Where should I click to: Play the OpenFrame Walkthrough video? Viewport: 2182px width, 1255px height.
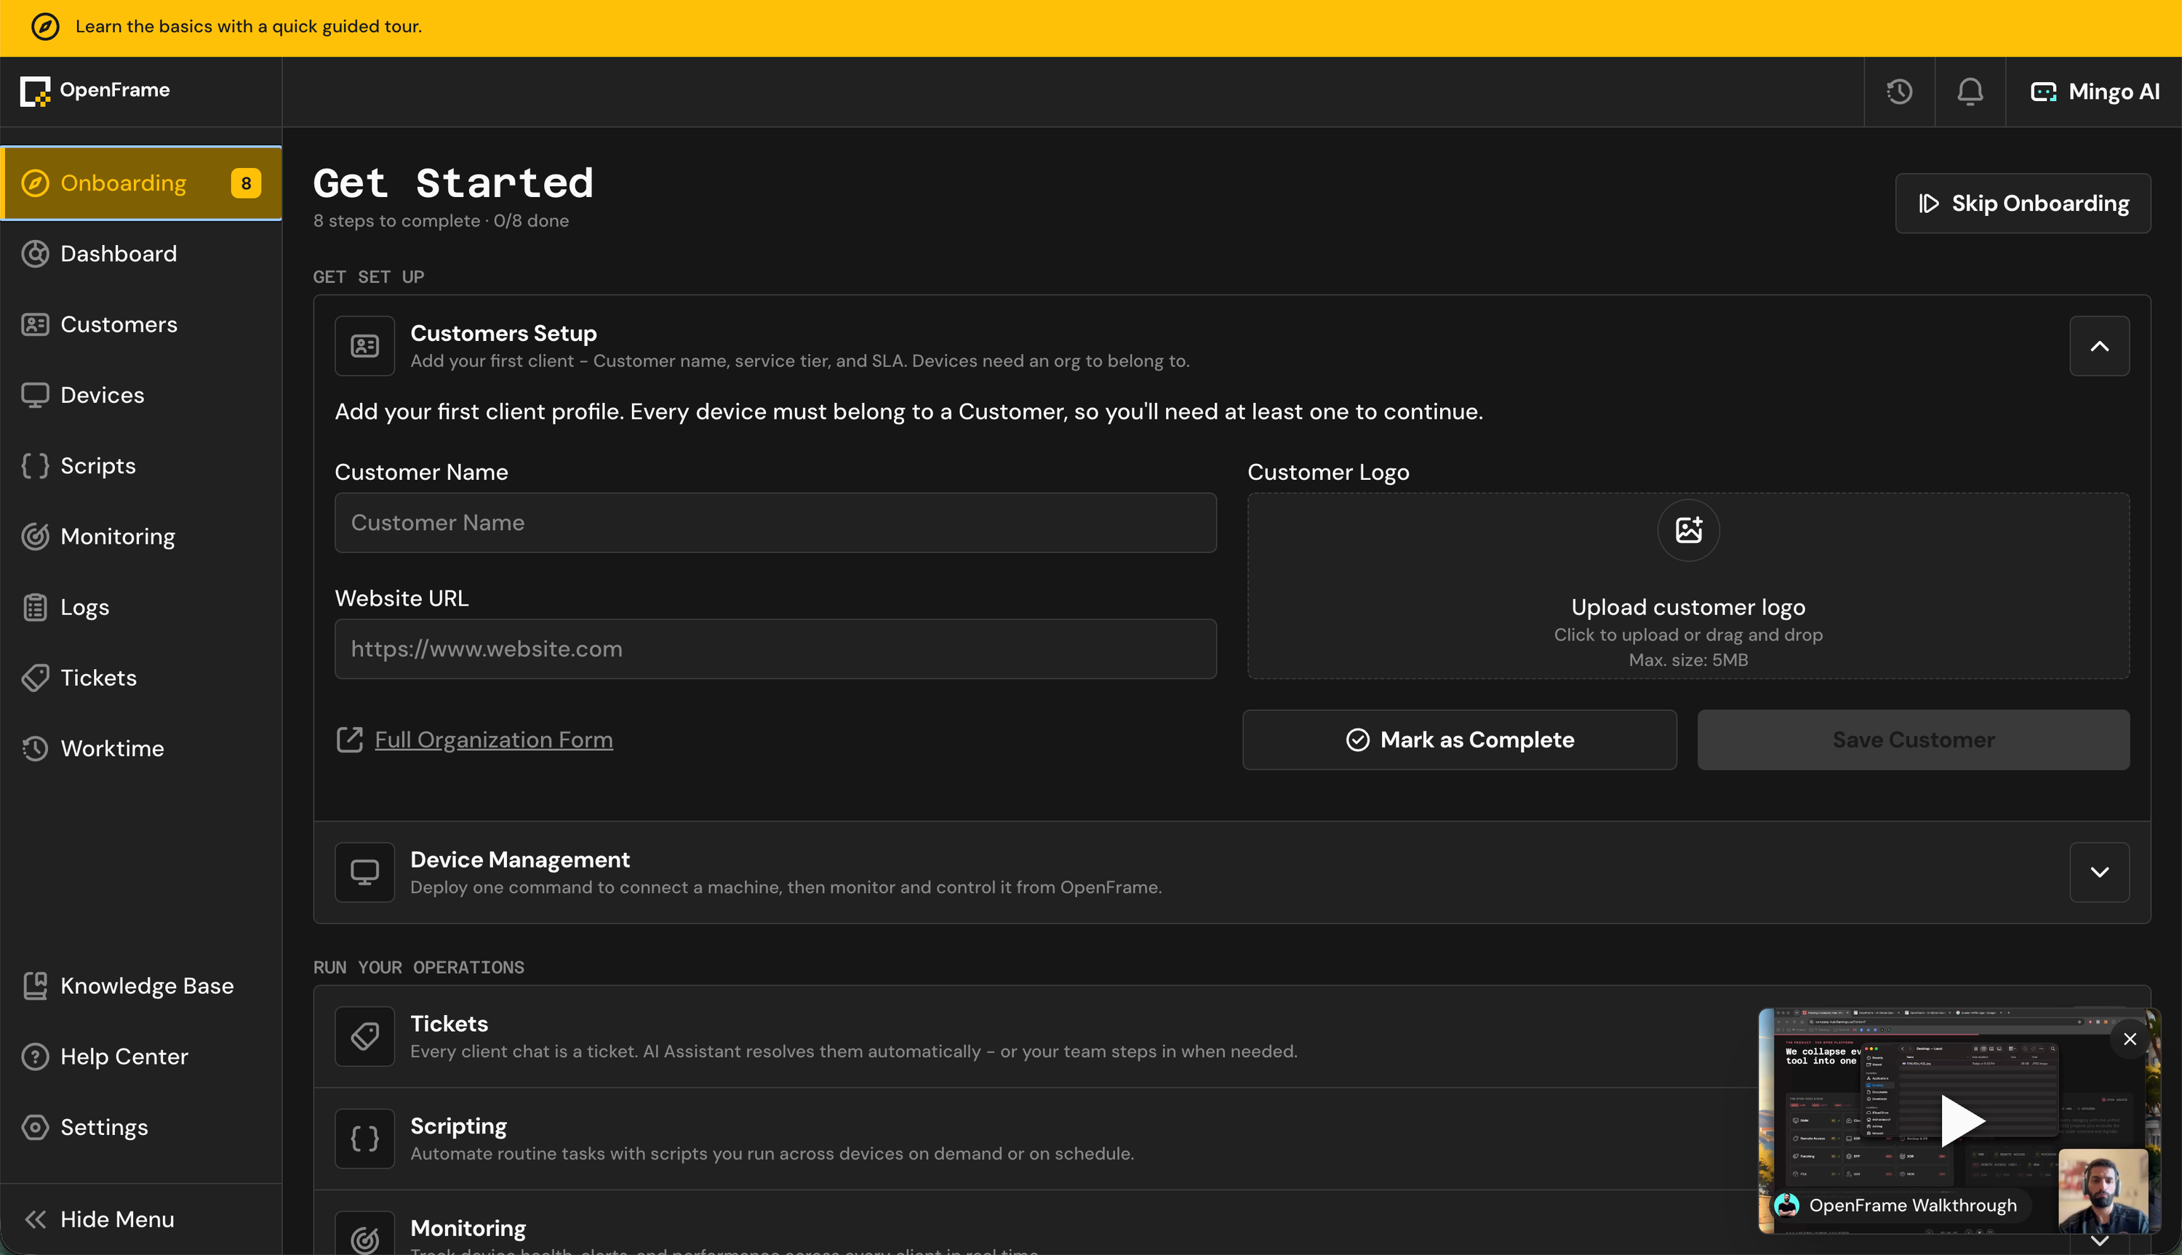[1962, 1120]
